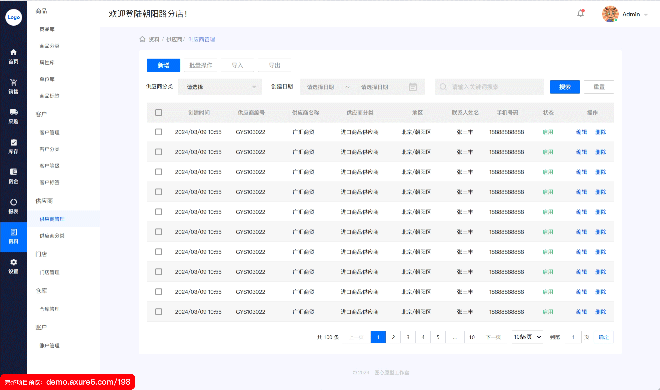This screenshot has width=660, height=390.
Task: Click the 供应商编号 column header
Action: click(251, 113)
